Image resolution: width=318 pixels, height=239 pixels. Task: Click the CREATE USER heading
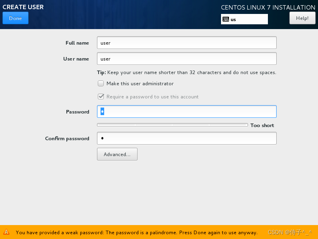pos(23,7)
